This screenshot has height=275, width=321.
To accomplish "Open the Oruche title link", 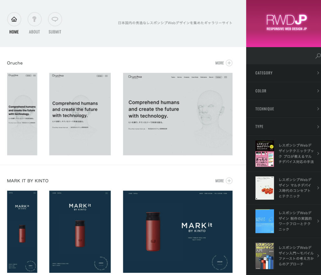I will coord(15,63).
